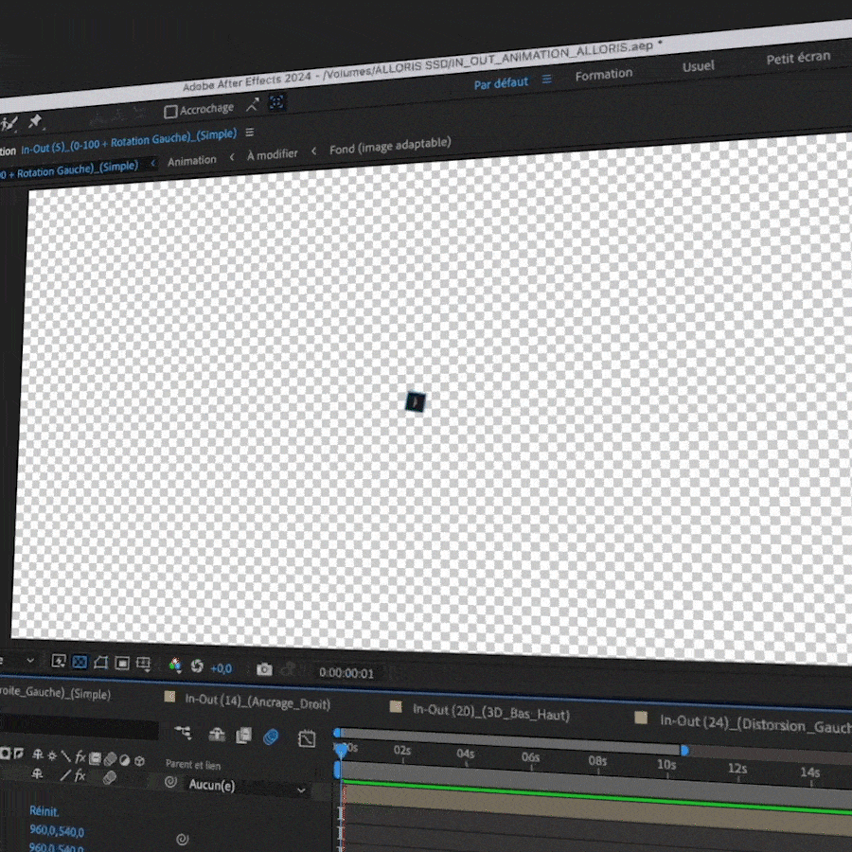Enable the Accrochage checkbox
Viewport: 852px width, 852px height.
(170, 112)
